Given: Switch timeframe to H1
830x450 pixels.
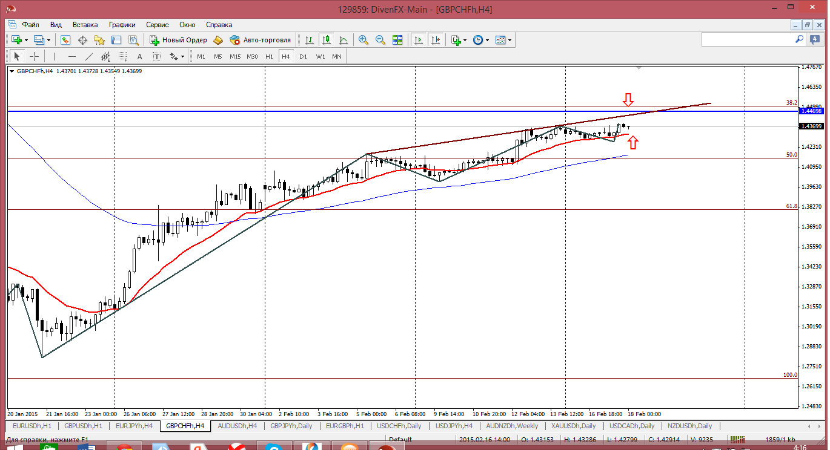Looking at the screenshot, I should click(269, 56).
